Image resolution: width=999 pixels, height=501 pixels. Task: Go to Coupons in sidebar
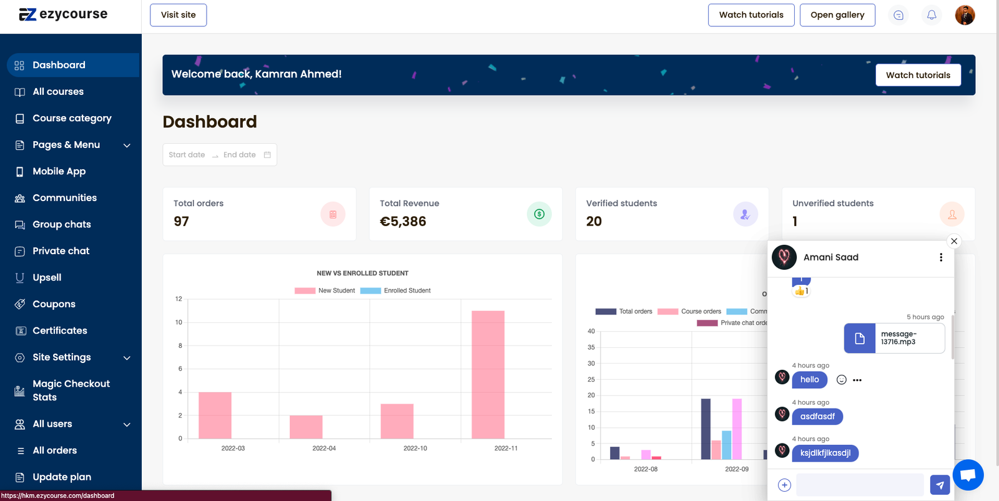[x=54, y=304]
